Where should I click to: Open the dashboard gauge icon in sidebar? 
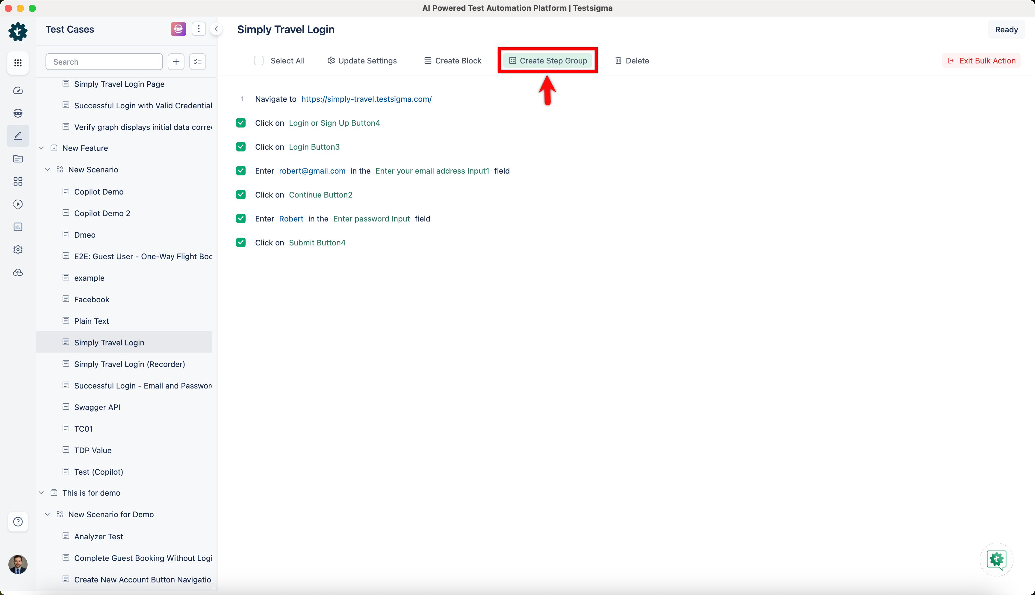[18, 91]
